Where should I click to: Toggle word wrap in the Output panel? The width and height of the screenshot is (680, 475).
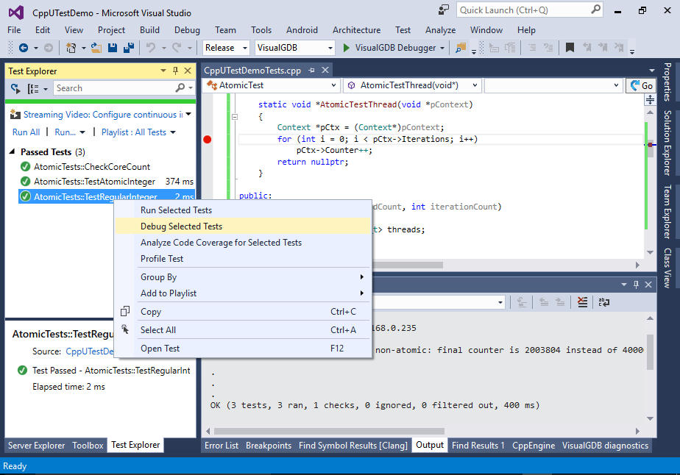click(603, 302)
